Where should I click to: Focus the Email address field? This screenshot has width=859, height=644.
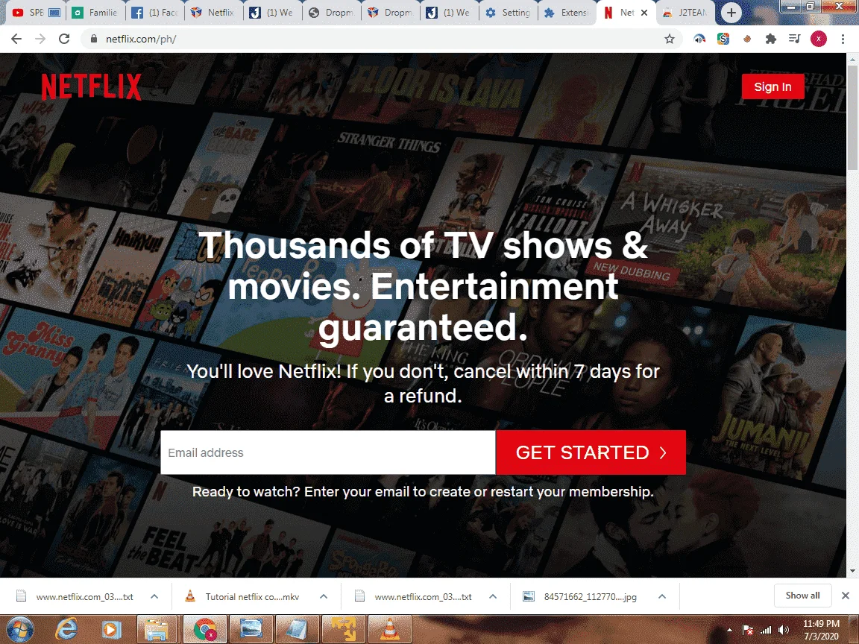(x=327, y=452)
